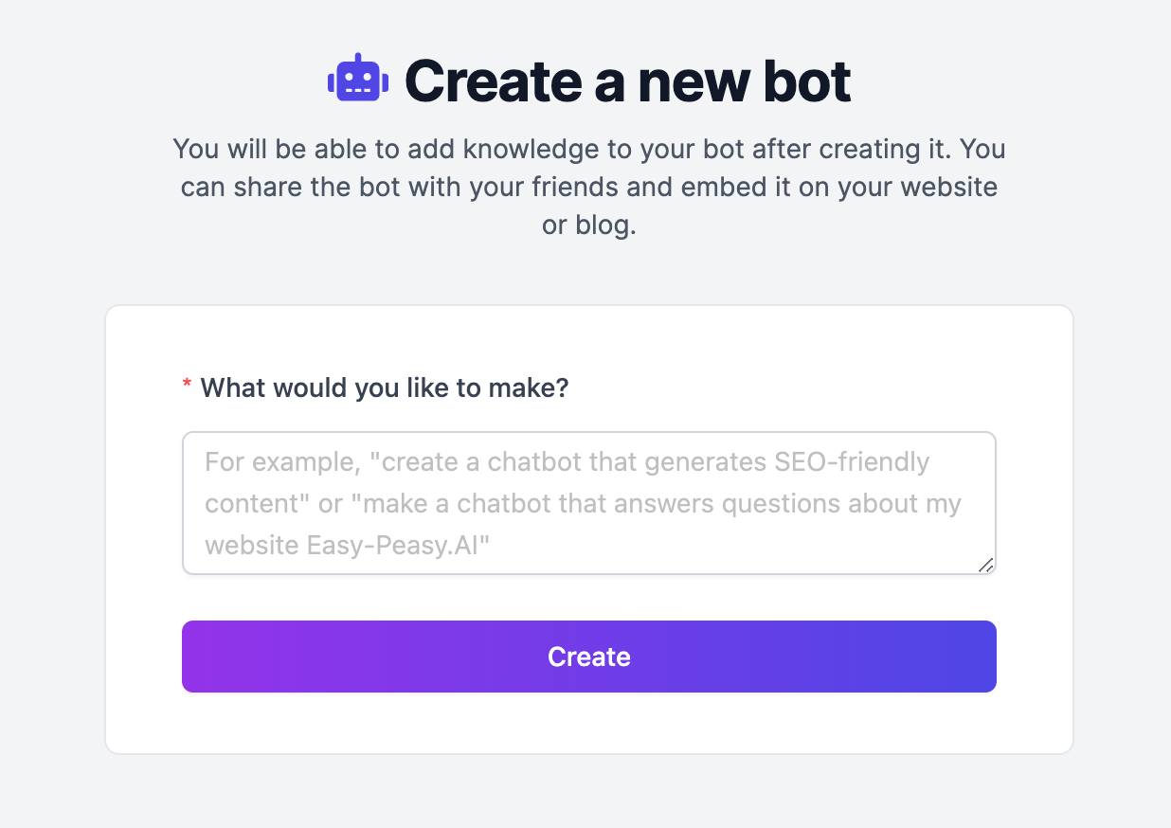Screen dimensions: 1171x828
Task: Click the robot's mouth dots
Action: tap(358, 90)
